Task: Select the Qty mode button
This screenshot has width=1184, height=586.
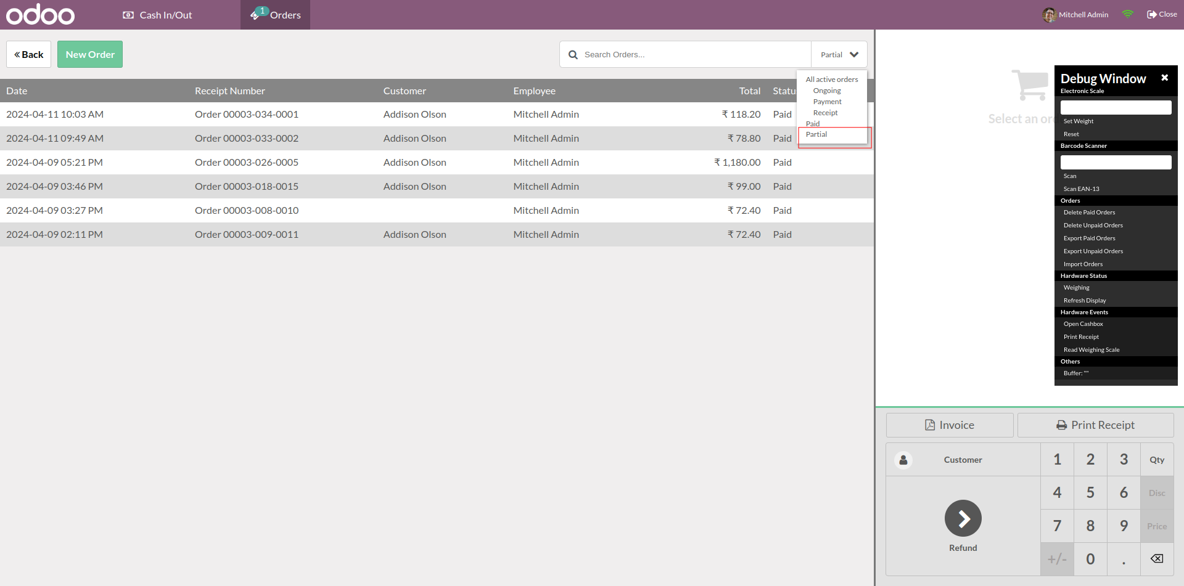Action: point(1157,460)
